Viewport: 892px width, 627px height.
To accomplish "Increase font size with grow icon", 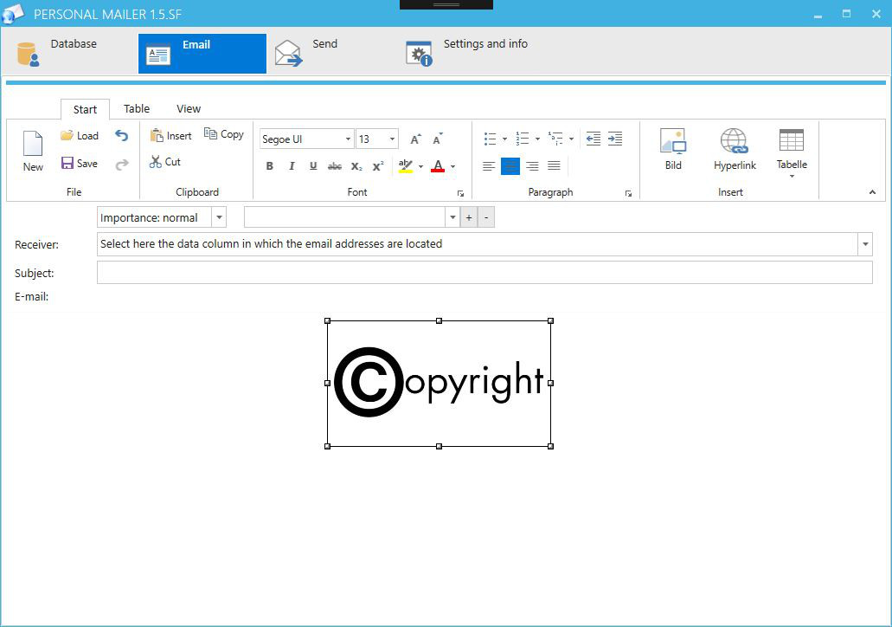I will [416, 139].
